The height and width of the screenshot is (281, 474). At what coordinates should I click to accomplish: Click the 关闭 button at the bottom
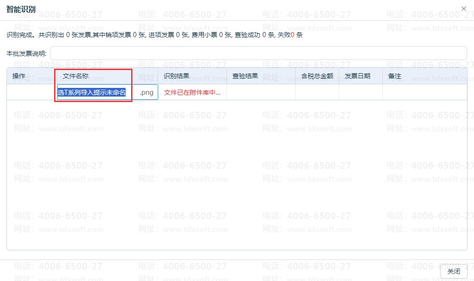point(453,271)
